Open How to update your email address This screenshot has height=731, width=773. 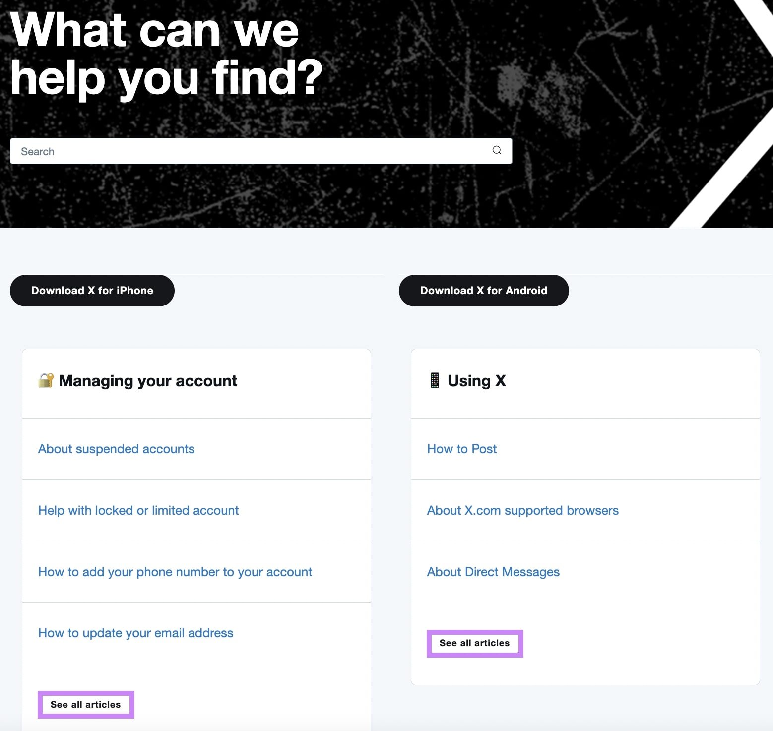click(135, 633)
